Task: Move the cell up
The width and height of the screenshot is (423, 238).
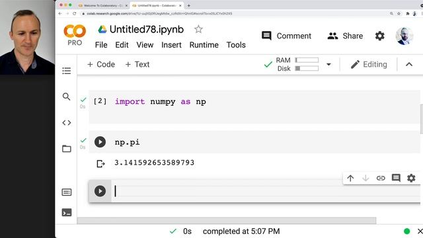Action: [350, 178]
